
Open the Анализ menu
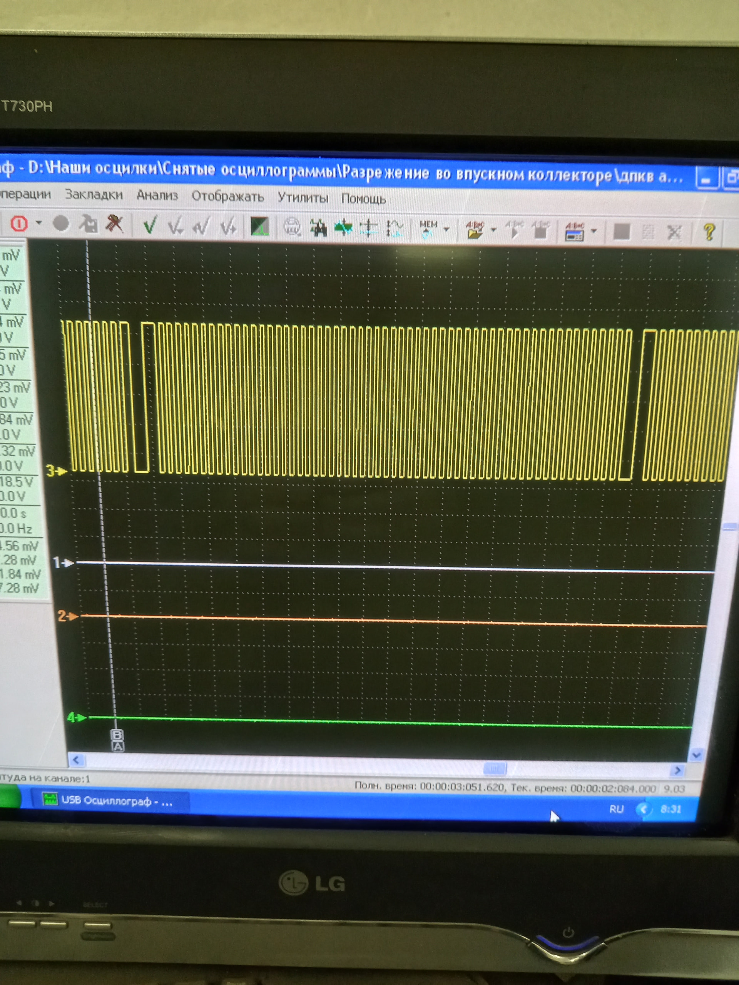(x=157, y=195)
